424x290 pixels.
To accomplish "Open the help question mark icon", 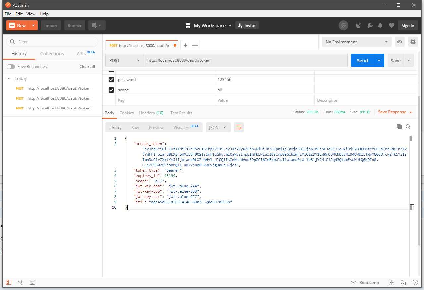I will click(415, 282).
